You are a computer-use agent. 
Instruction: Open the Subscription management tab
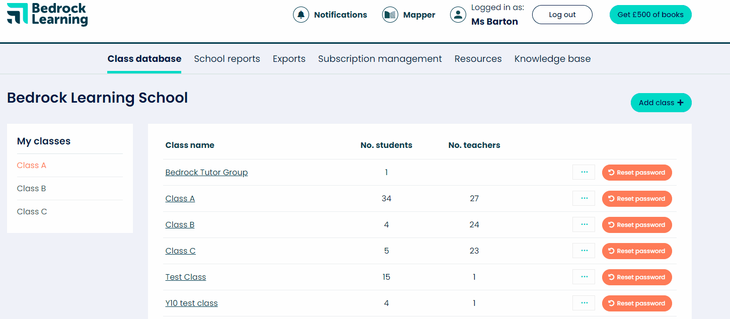coord(380,59)
